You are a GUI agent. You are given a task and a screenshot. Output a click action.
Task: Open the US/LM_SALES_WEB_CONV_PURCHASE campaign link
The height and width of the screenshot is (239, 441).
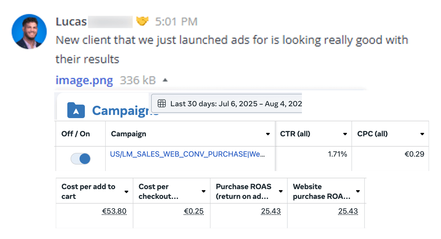pyautogui.click(x=187, y=154)
